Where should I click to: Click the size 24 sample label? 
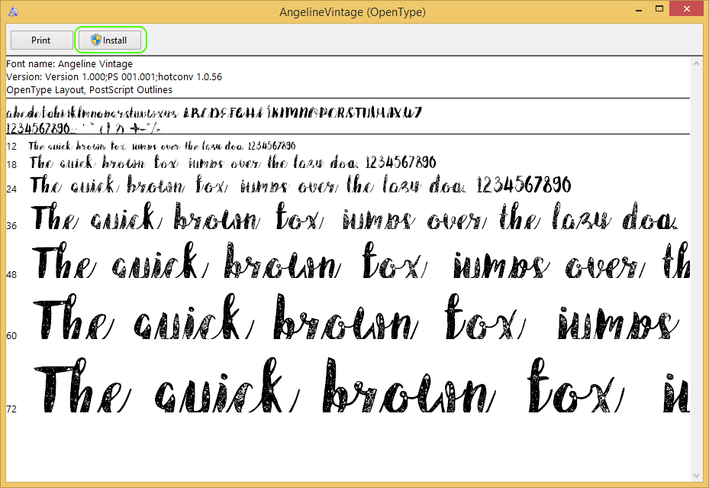click(x=11, y=189)
